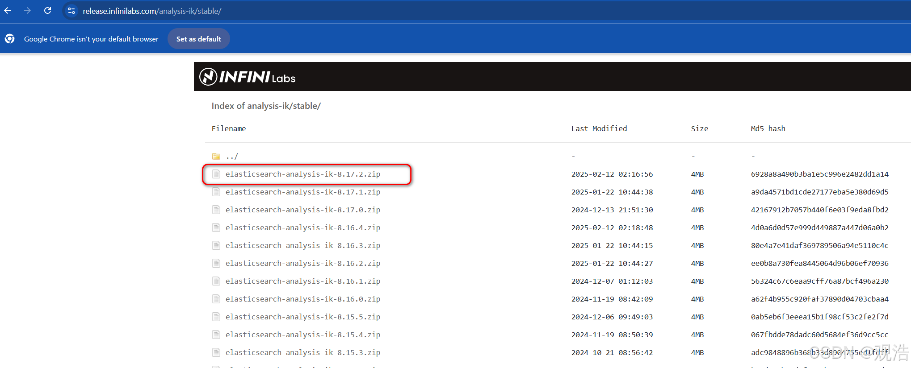This screenshot has width=911, height=368.
Task: Download elasticsearch-analysis-ik-8.16.1.zip
Action: coord(303,281)
